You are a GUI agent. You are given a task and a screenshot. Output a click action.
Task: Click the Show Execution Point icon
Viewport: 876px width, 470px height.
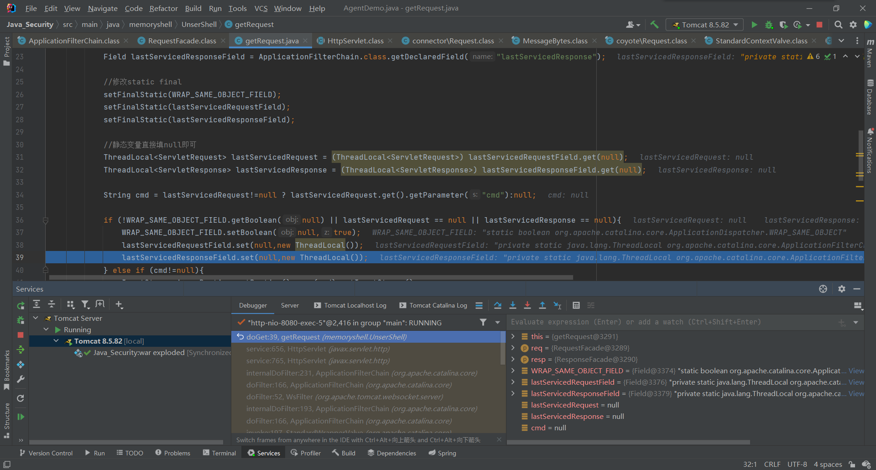[479, 305]
